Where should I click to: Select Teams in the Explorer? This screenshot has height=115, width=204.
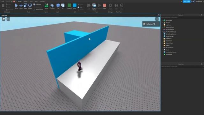pos(168,45)
